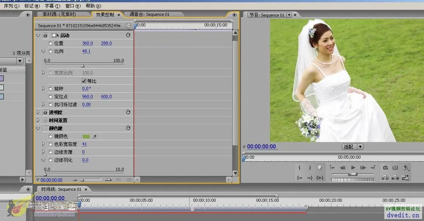The width and height of the screenshot is (424, 221).
Task: Click the Extract icon in the Program monitor
Action: [396, 177]
